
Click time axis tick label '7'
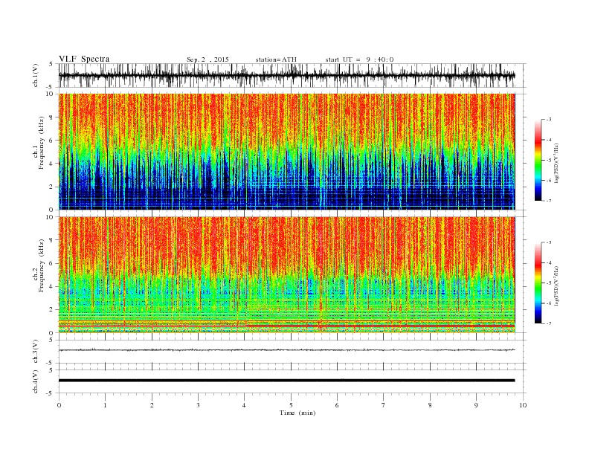(384, 405)
